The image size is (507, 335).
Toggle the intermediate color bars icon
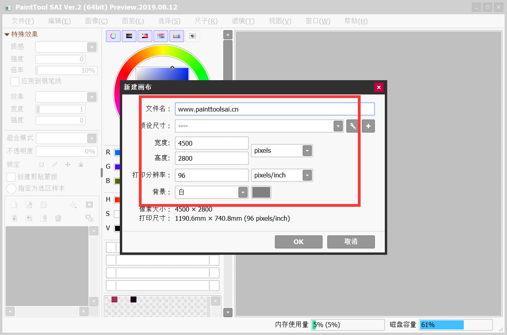coord(161,36)
